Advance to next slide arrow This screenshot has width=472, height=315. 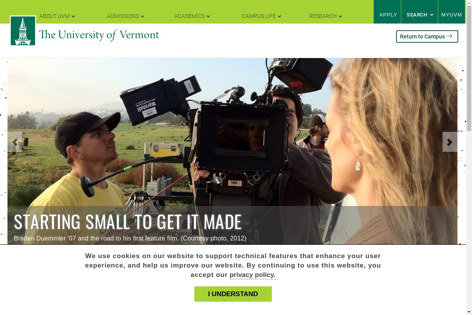(x=450, y=142)
